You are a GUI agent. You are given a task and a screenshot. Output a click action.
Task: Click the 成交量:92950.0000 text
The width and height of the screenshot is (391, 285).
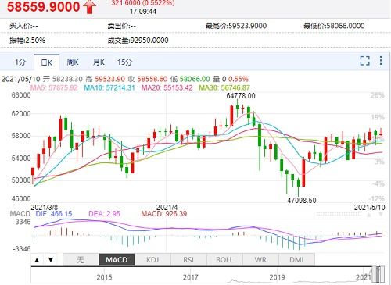click(x=138, y=41)
